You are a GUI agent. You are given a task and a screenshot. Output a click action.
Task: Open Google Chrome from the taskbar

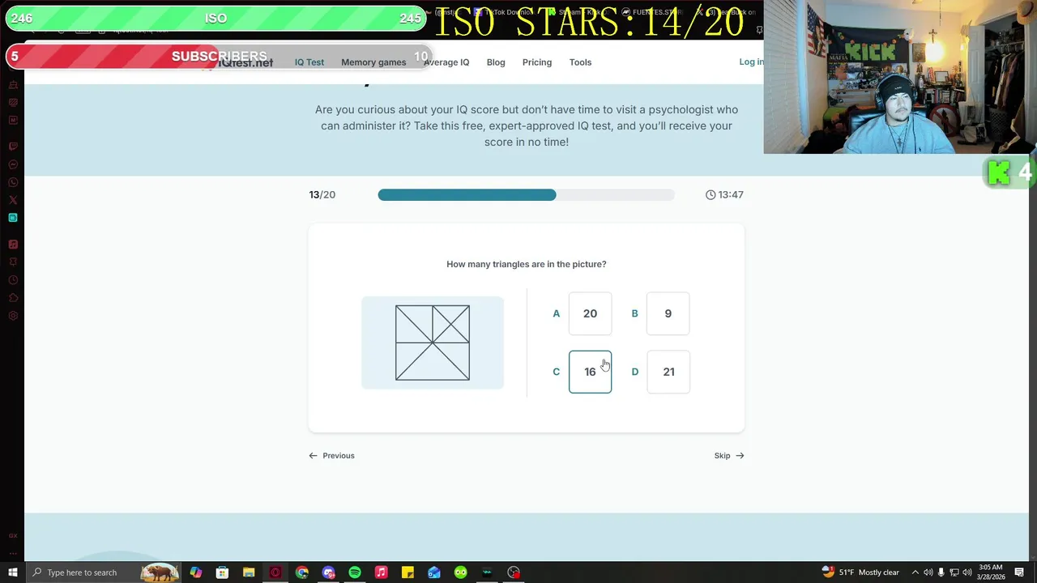point(302,572)
